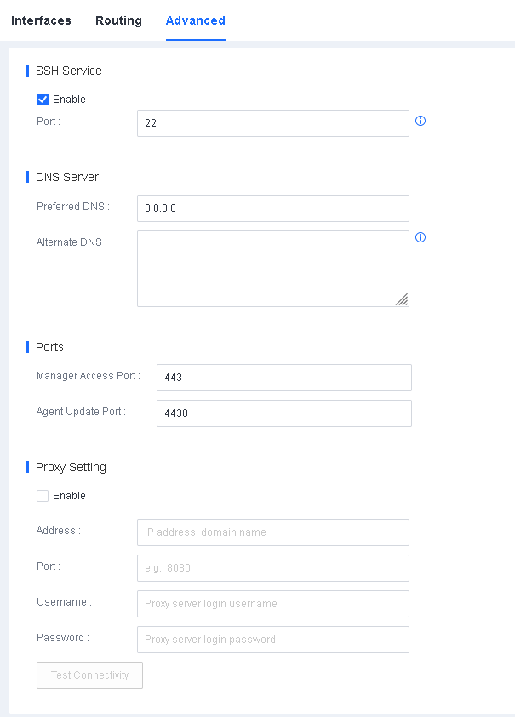Click the proxy Username input
This screenshot has height=717, width=515.
tap(272, 604)
